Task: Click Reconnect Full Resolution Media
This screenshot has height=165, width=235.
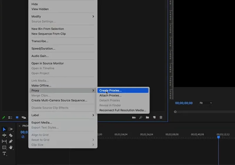Action: (123, 110)
